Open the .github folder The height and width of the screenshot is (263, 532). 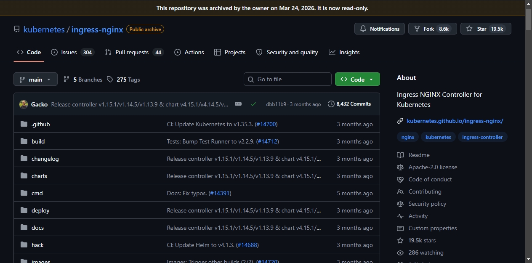[40, 124]
